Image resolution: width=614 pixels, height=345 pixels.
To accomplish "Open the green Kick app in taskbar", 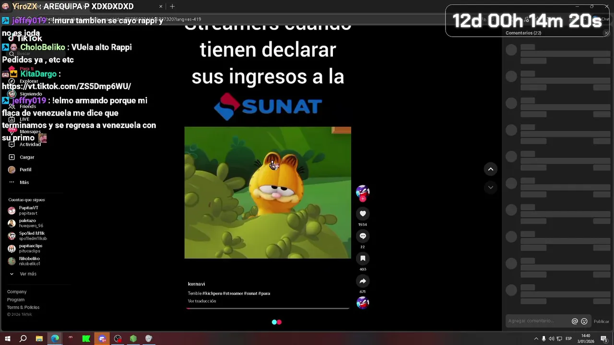I will click(86, 339).
